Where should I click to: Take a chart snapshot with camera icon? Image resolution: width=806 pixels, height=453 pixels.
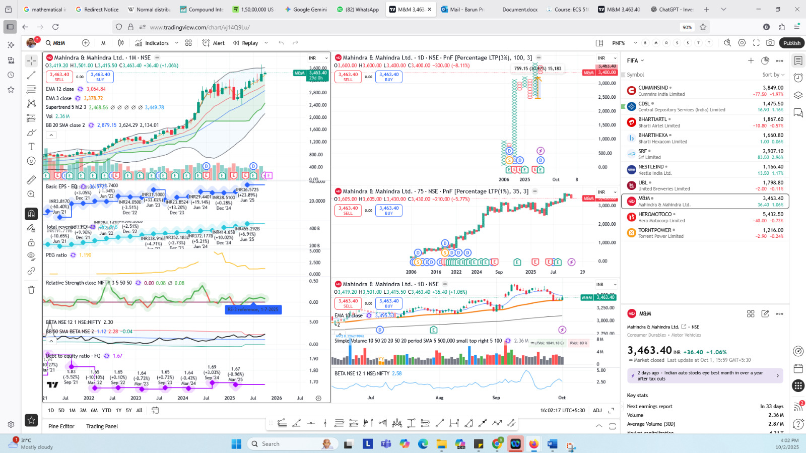(770, 43)
